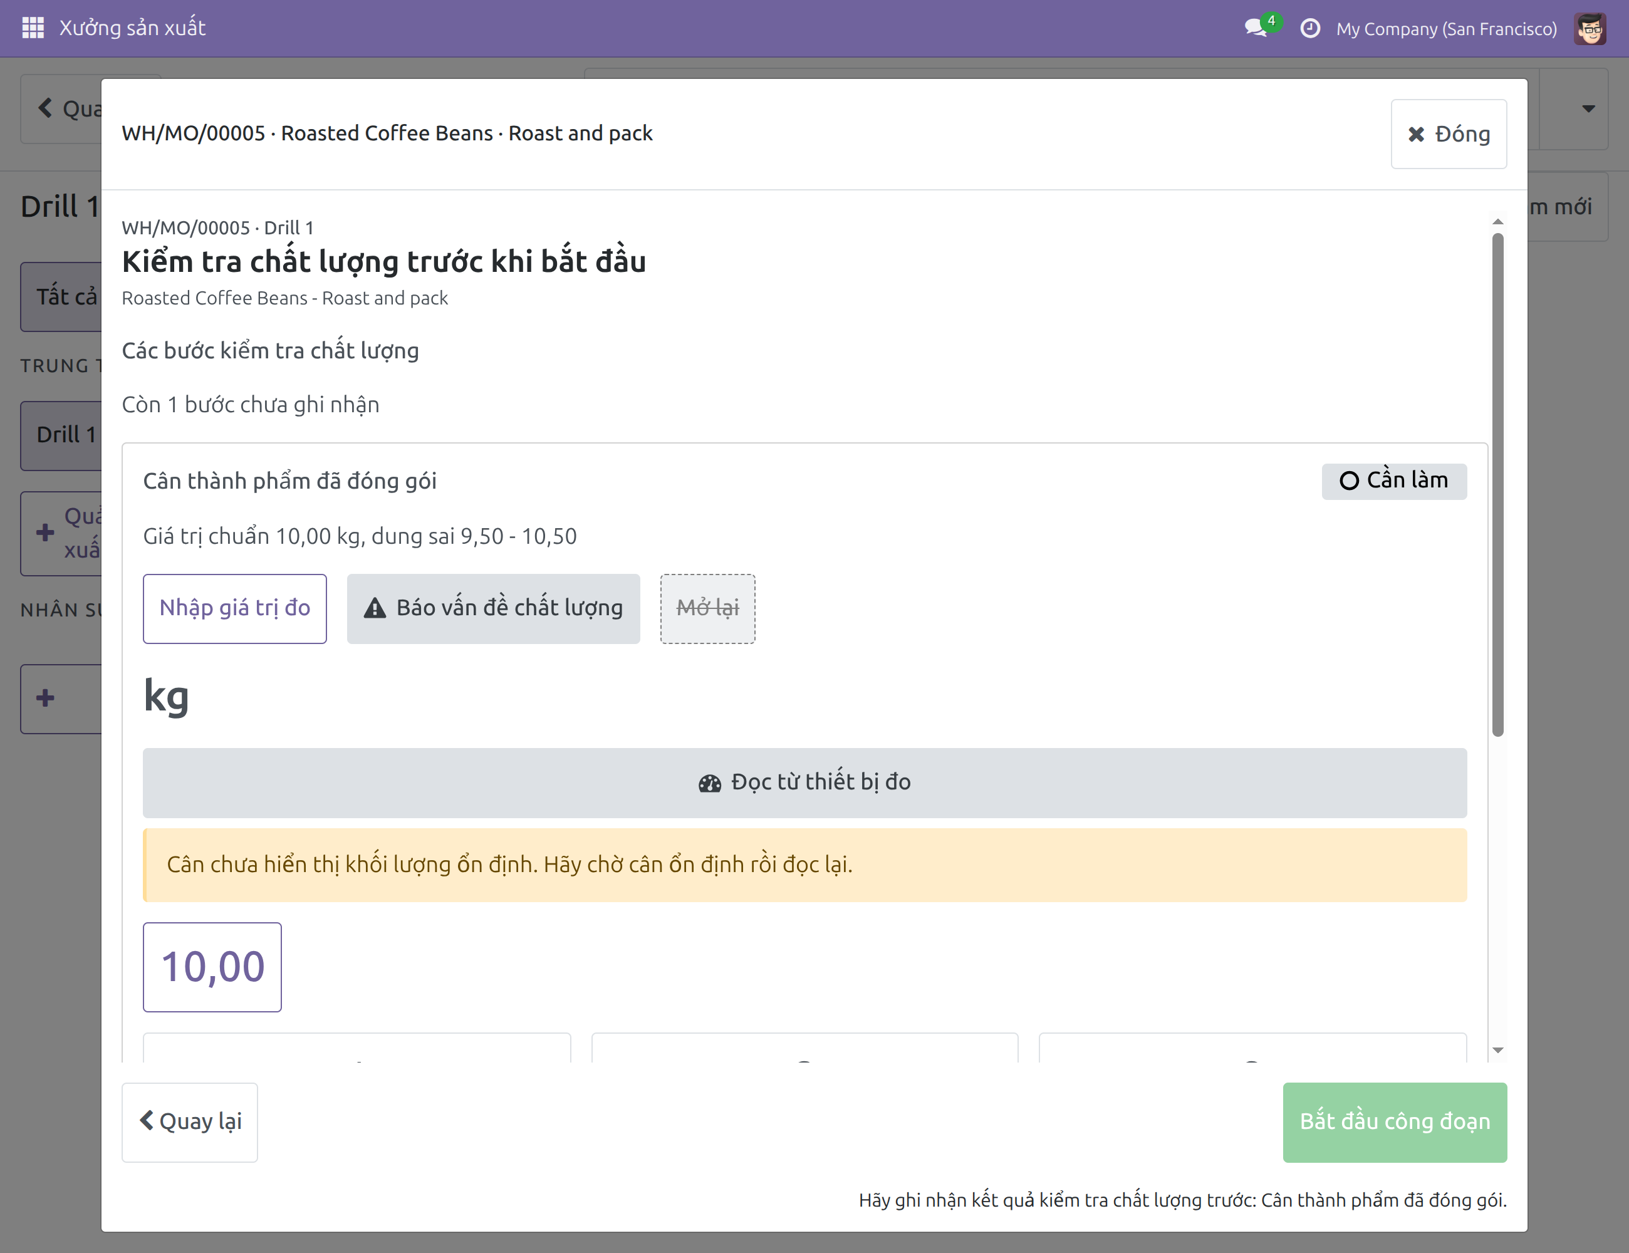
Task: Click the 10,00 measured value field
Action: (212, 967)
